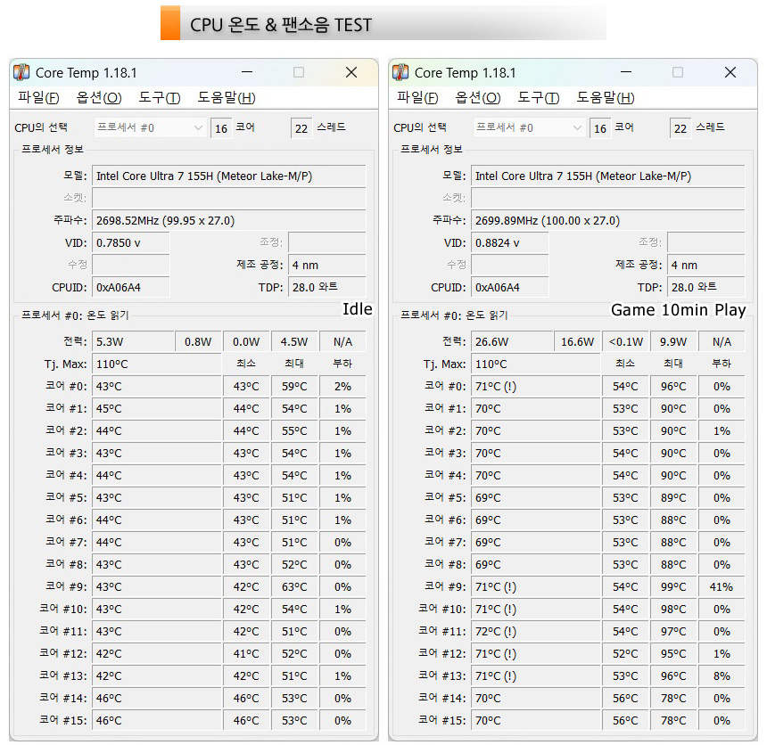Click disabled maximize button in right window
This screenshot has height=745, width=767.
678,72
